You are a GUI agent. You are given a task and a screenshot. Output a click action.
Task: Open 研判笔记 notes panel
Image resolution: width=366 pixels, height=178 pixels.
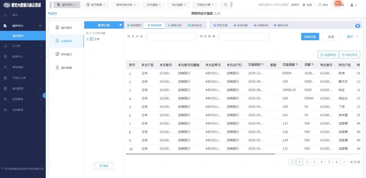coord(66,54)
